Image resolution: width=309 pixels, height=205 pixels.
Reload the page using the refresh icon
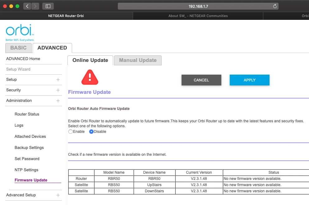pyautogui.click(x=274, y=6)
